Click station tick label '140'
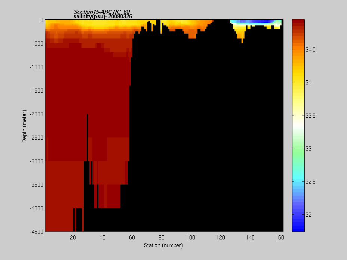 (x=250, y=238)
